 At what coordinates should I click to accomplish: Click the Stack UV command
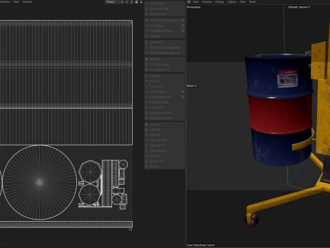[x=164, y=156]
